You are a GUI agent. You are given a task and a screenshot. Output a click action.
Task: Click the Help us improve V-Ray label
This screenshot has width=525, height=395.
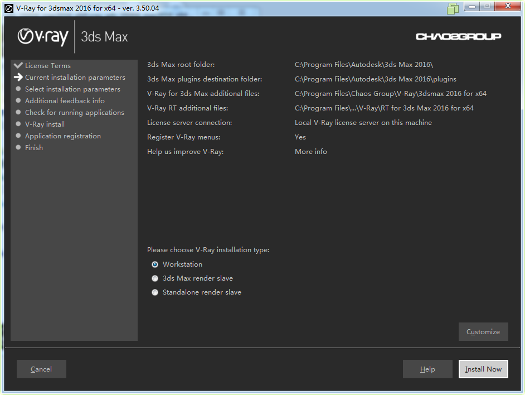185,152
